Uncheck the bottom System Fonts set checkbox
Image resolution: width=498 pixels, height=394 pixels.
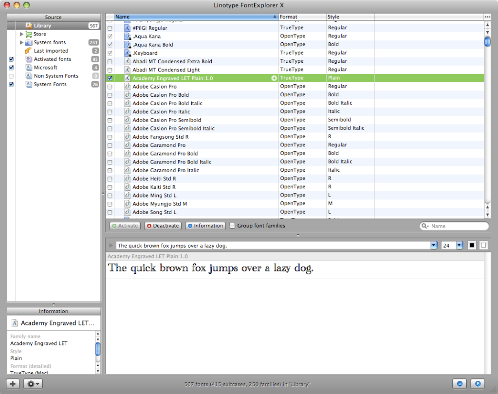point(11,84)
